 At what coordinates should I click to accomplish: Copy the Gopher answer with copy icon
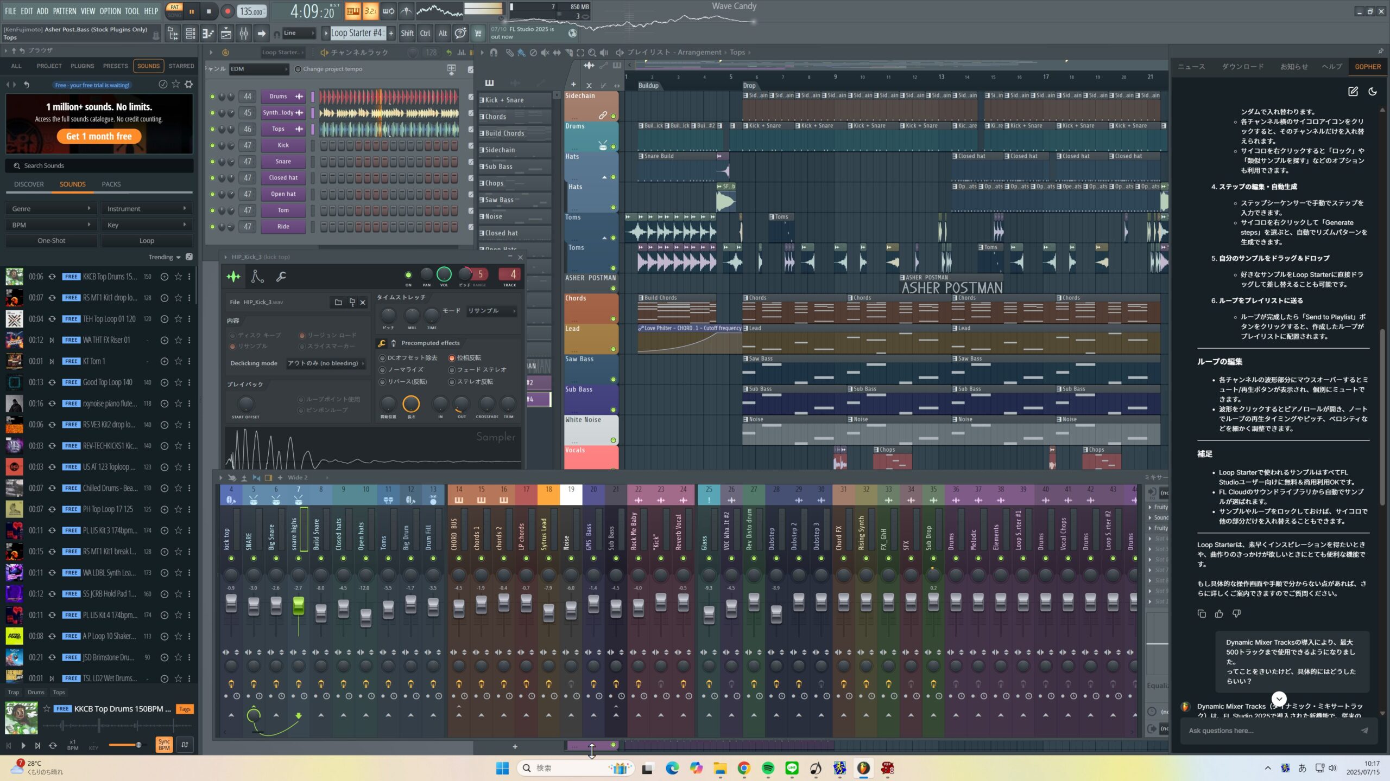point(1202,613)
